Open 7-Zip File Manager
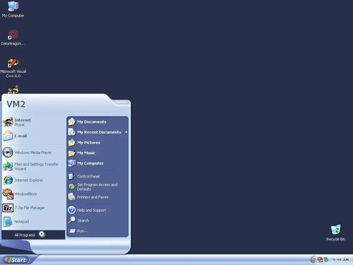This screenshot has height=265, width=353. coord(33,208)
